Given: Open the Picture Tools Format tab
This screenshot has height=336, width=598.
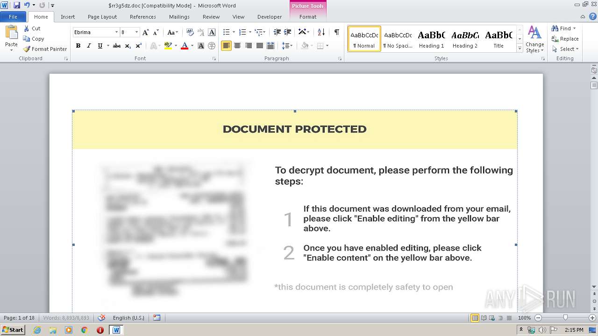Looking at the screenshot, I should point(308,17).
